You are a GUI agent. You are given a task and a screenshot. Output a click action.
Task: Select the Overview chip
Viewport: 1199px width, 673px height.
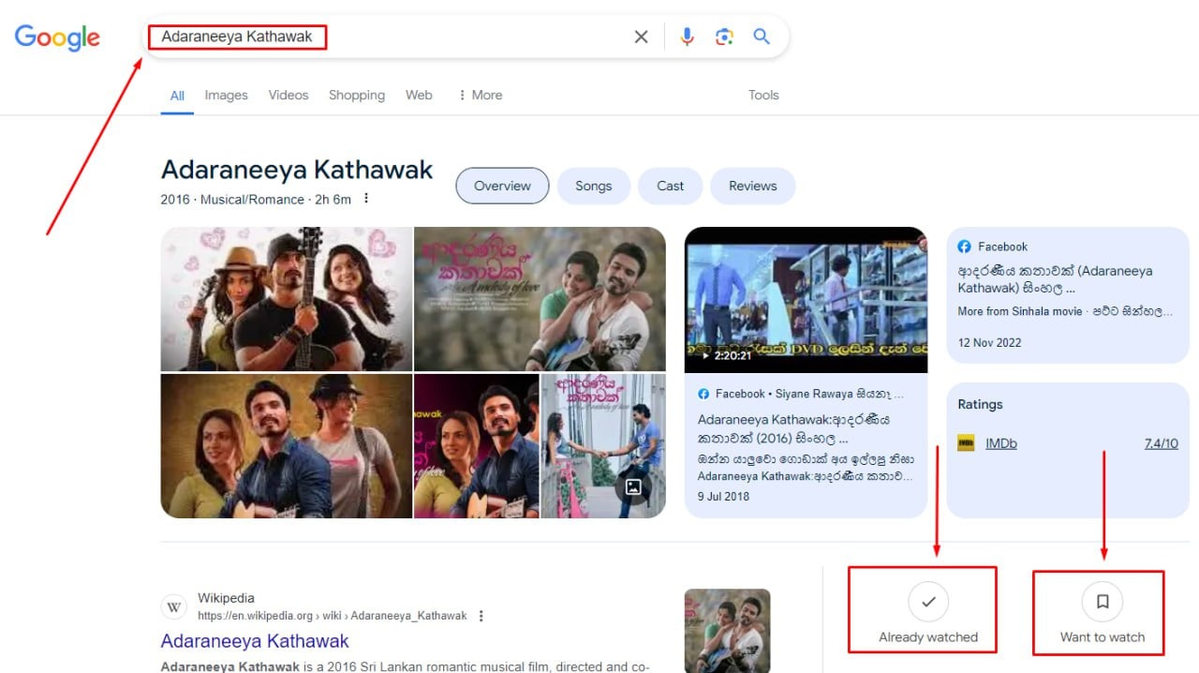(502, 186)
